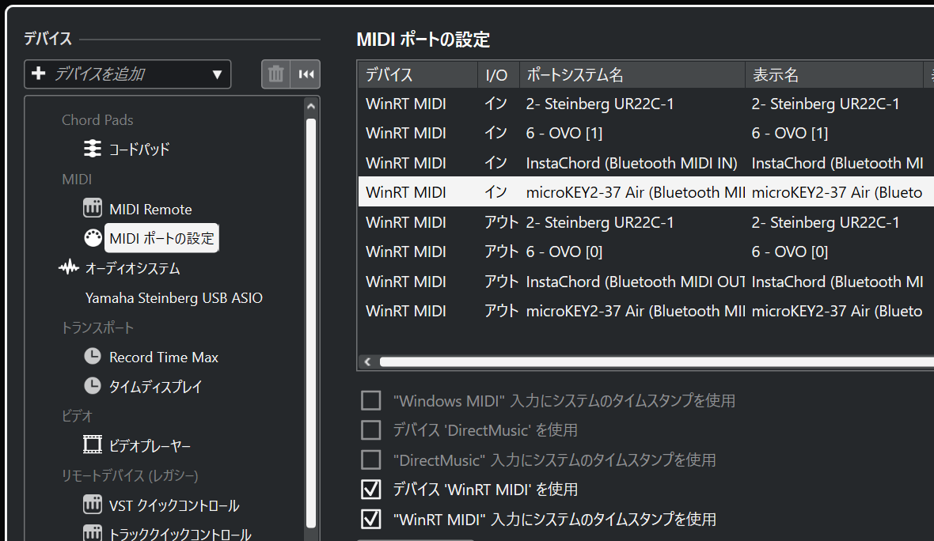Uncheck "WinRT MIDI" 入力 system timestamp checkbox

pos(371,519)
